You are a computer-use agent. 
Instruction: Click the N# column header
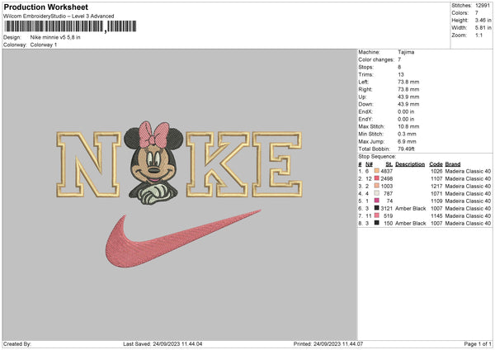(369, 164)
